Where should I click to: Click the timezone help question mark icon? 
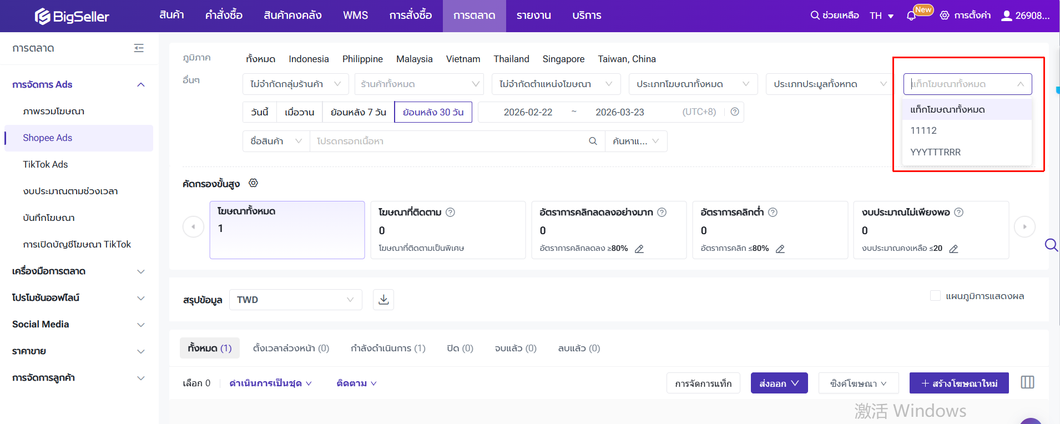[735, 112]
